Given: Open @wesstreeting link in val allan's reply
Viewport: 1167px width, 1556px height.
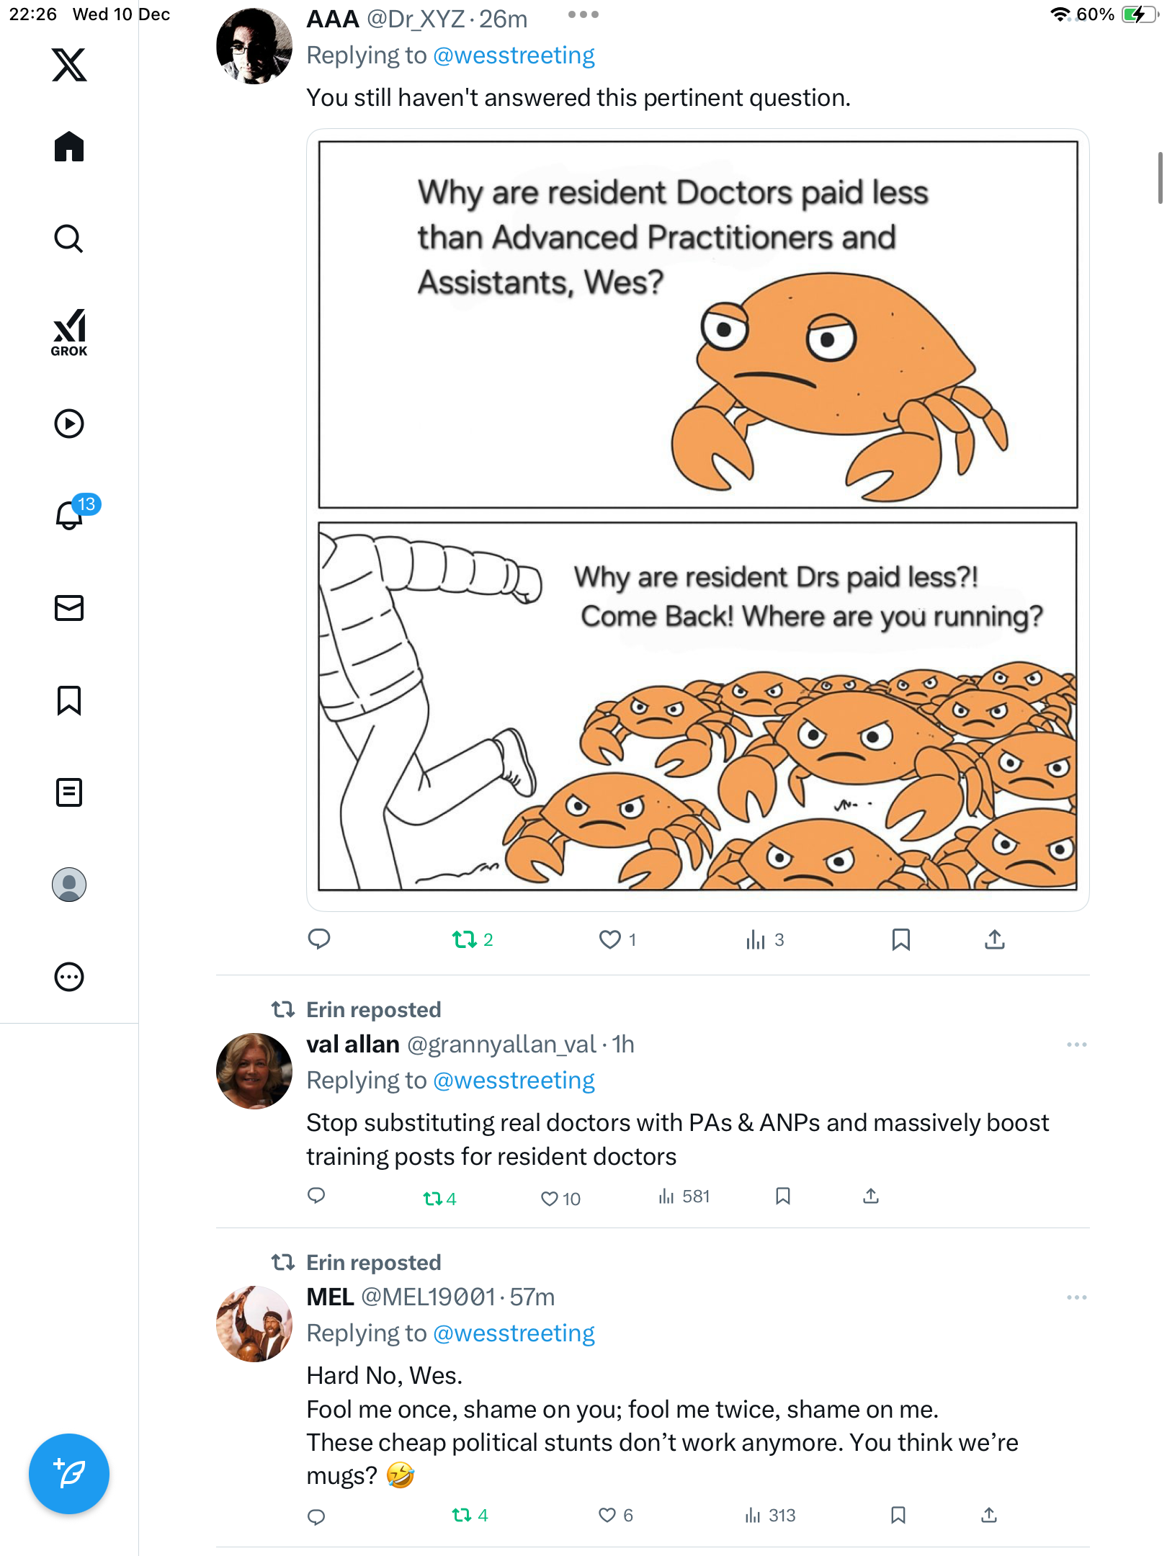Looking at the screenshot, I should [x=514, y=1081].
